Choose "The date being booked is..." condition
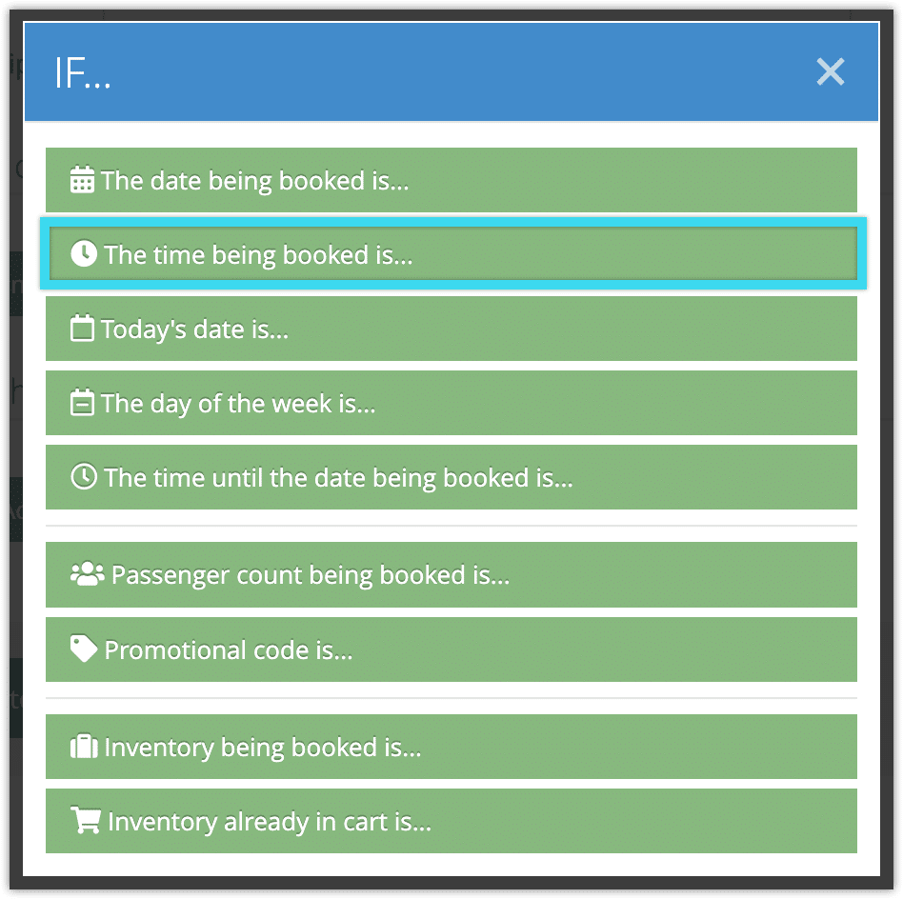The width and height of the screenshot is (903, 899). pos(451,180)
